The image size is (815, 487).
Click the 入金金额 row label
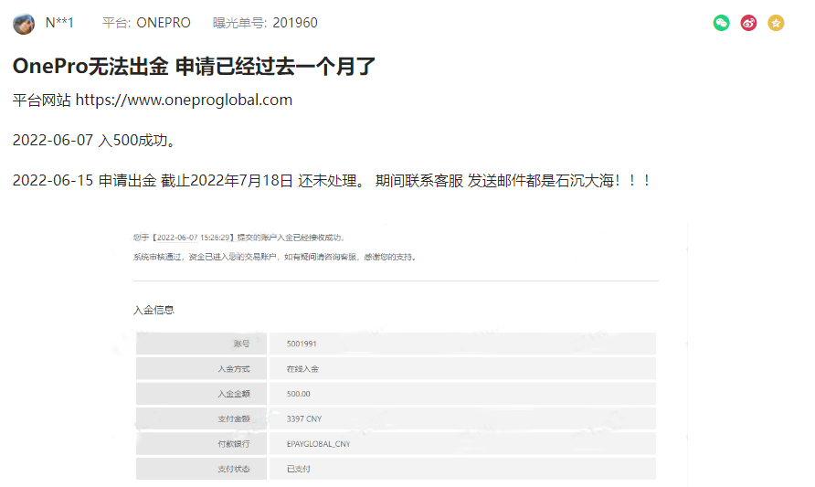233,394
